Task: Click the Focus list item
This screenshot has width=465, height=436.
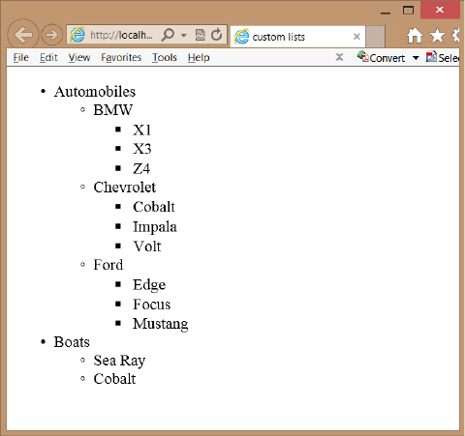Action: (151, 305)
